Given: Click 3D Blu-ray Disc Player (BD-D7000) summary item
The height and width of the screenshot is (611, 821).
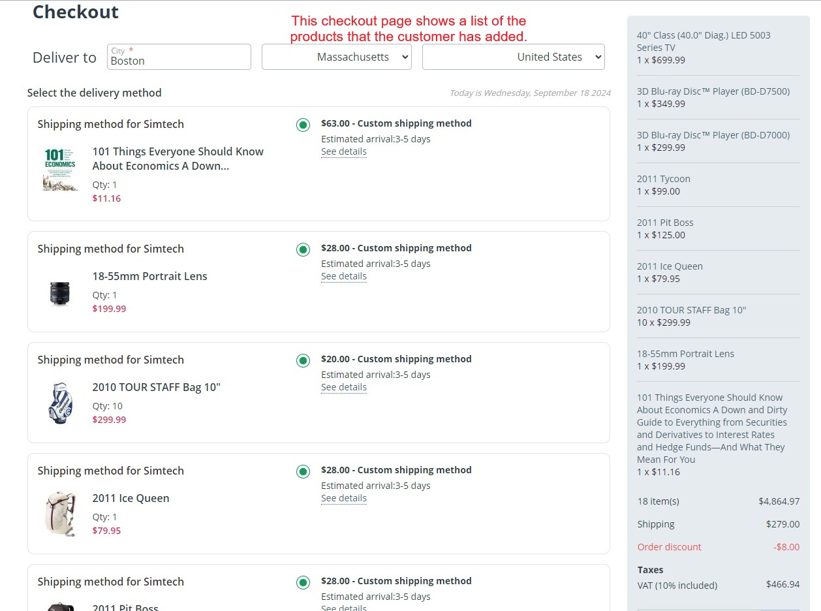Looking at the screenshot, I should pyautogui.click(x=713, y=135).
